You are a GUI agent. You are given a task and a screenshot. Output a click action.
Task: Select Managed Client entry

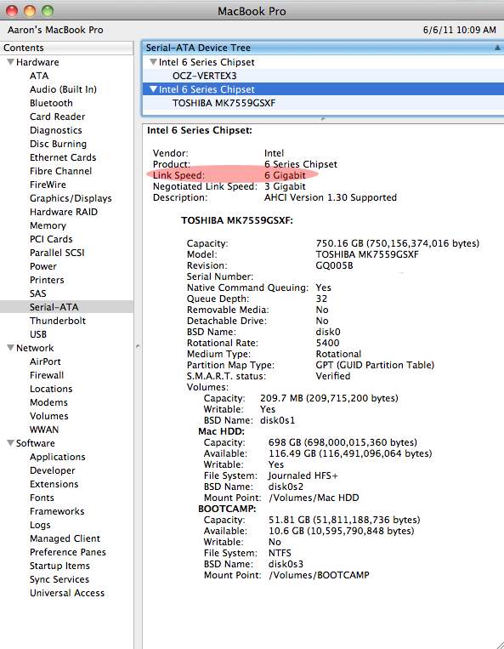pos(65,538)
